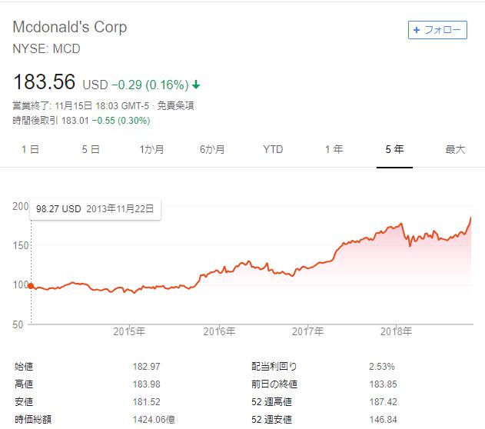Screen dimensions: 485x429
Task: Select the 5年 chart tab
Action: 394,150
